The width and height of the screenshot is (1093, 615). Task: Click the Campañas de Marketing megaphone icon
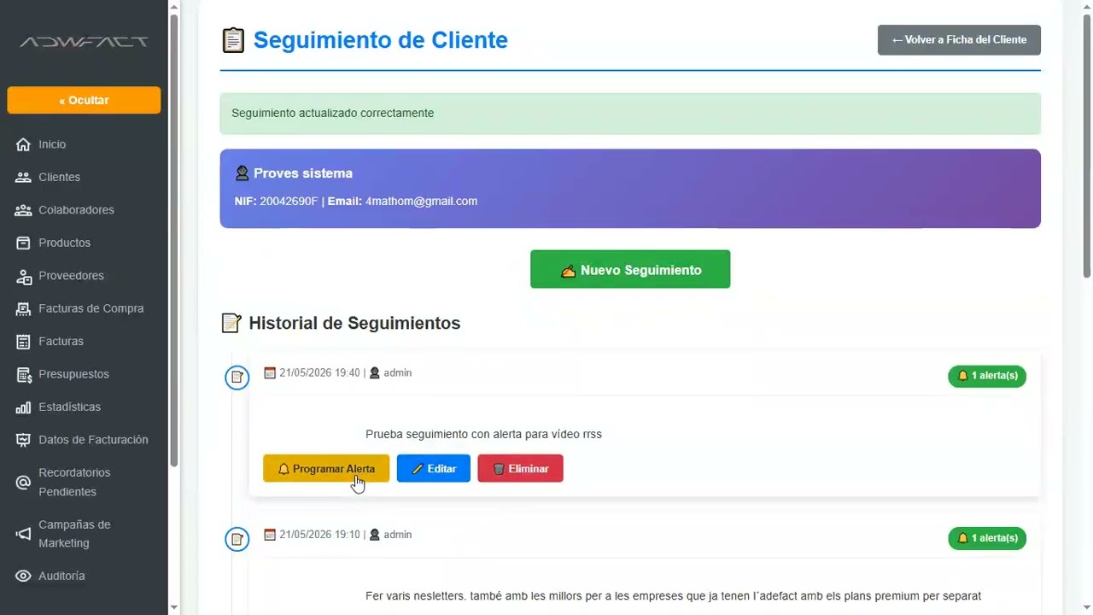click(23, 534)
